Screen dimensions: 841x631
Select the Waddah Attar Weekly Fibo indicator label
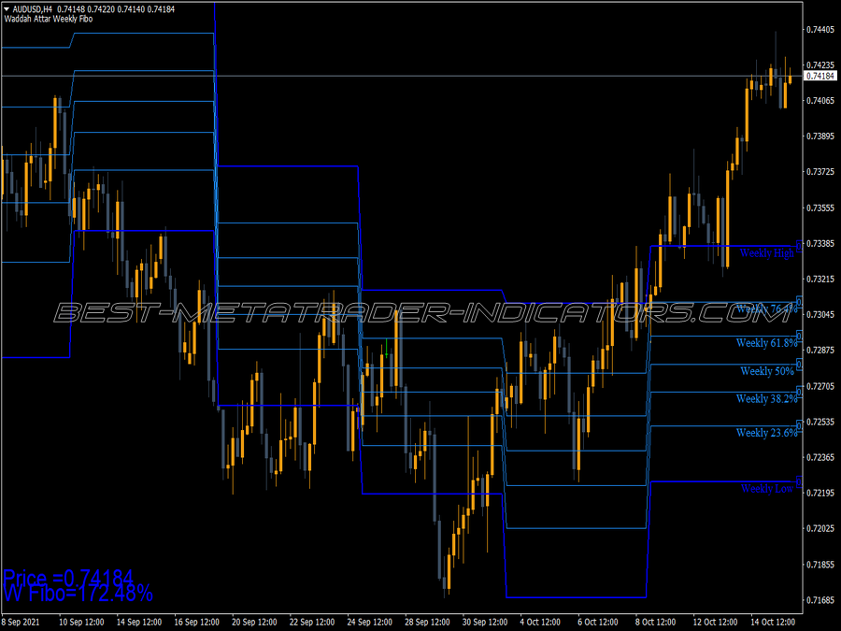[49, 19]
